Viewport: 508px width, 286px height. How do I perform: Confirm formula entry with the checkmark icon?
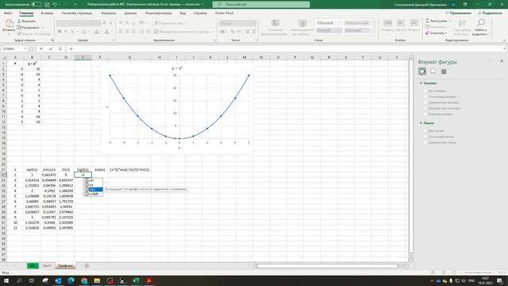[x=51, y=48]
